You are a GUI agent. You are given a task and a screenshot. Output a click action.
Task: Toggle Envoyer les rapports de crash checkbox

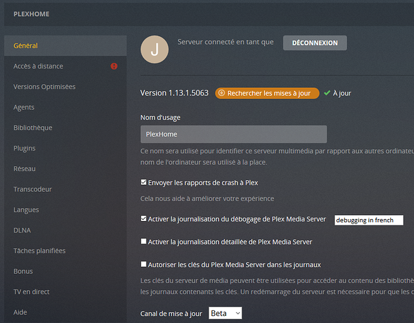point(143,182)
